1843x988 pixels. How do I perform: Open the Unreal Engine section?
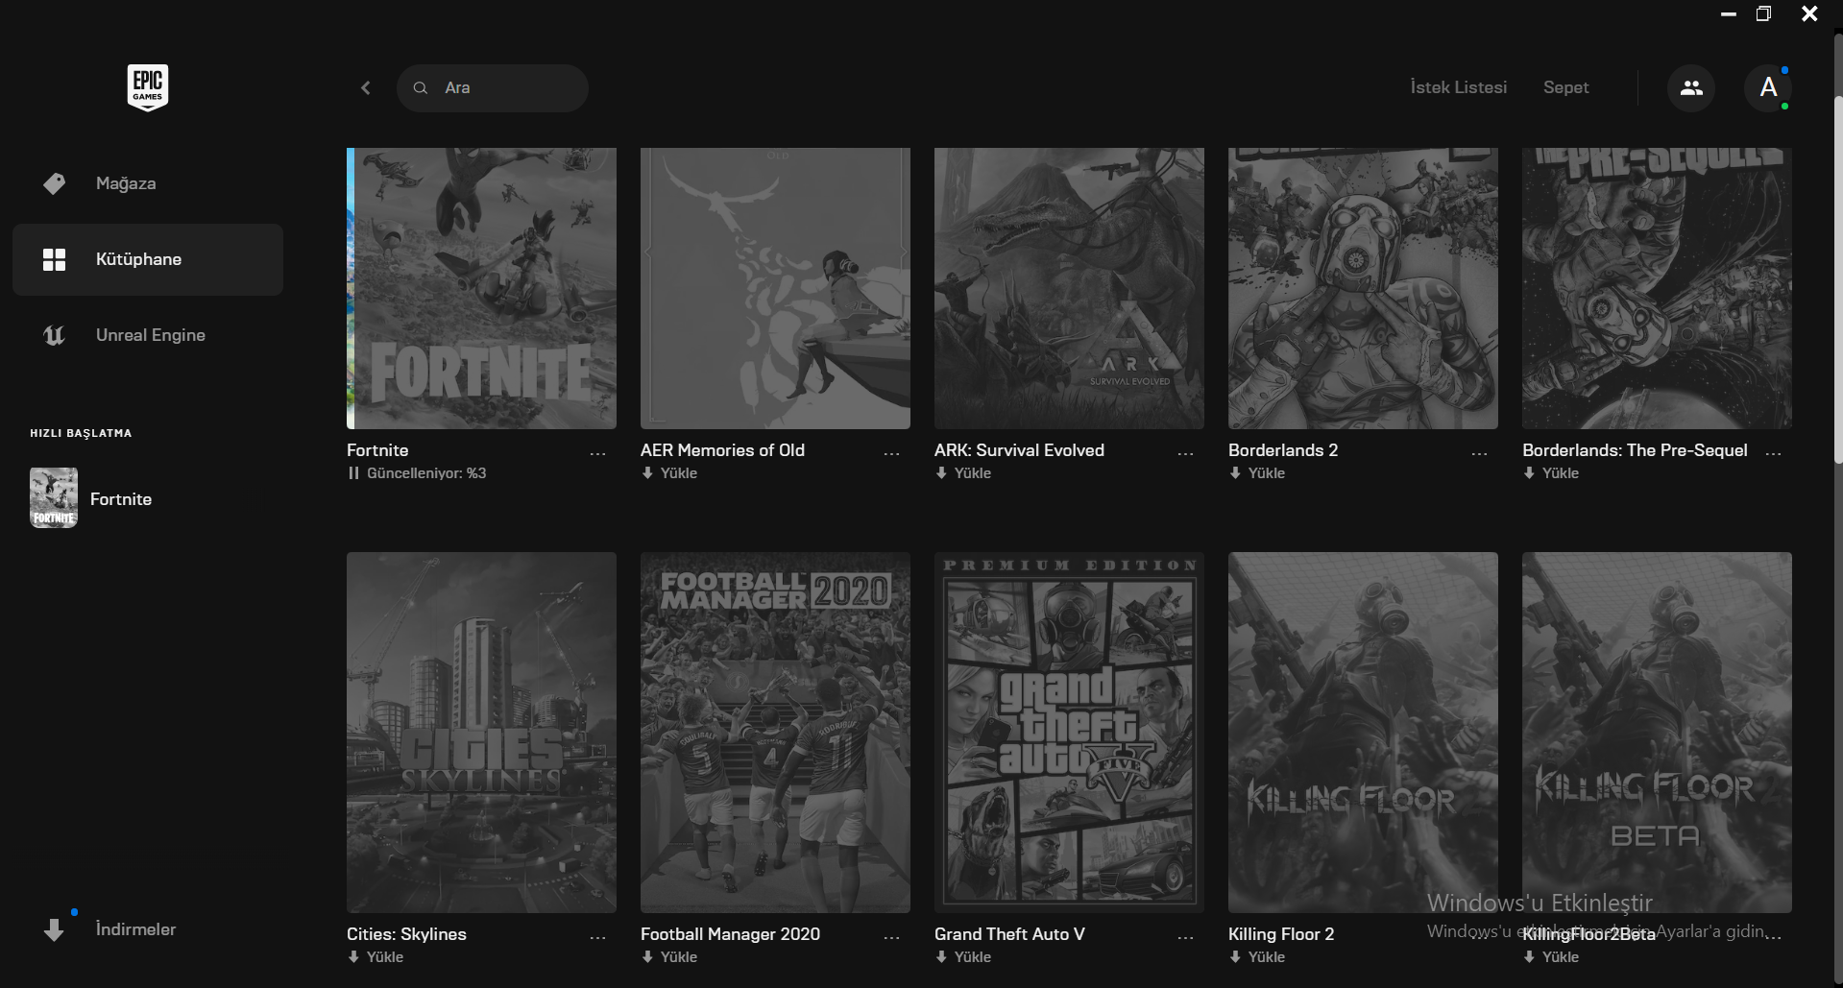(x=148, y=335)
